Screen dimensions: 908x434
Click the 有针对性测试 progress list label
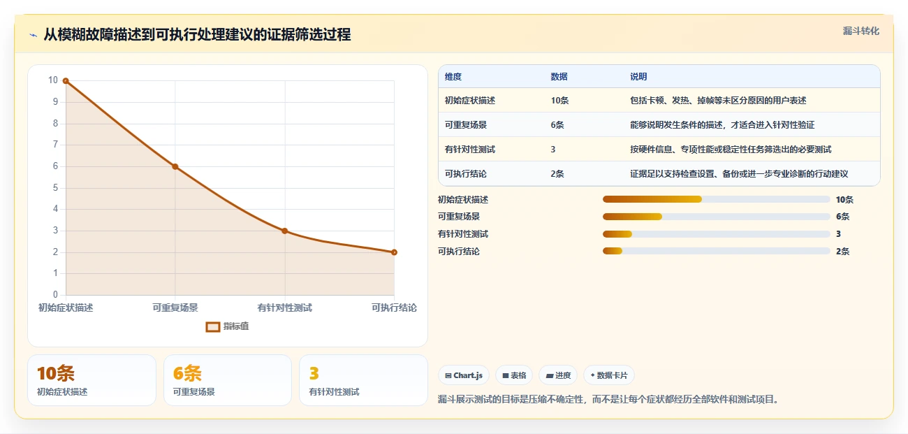(x=463, y=234)
